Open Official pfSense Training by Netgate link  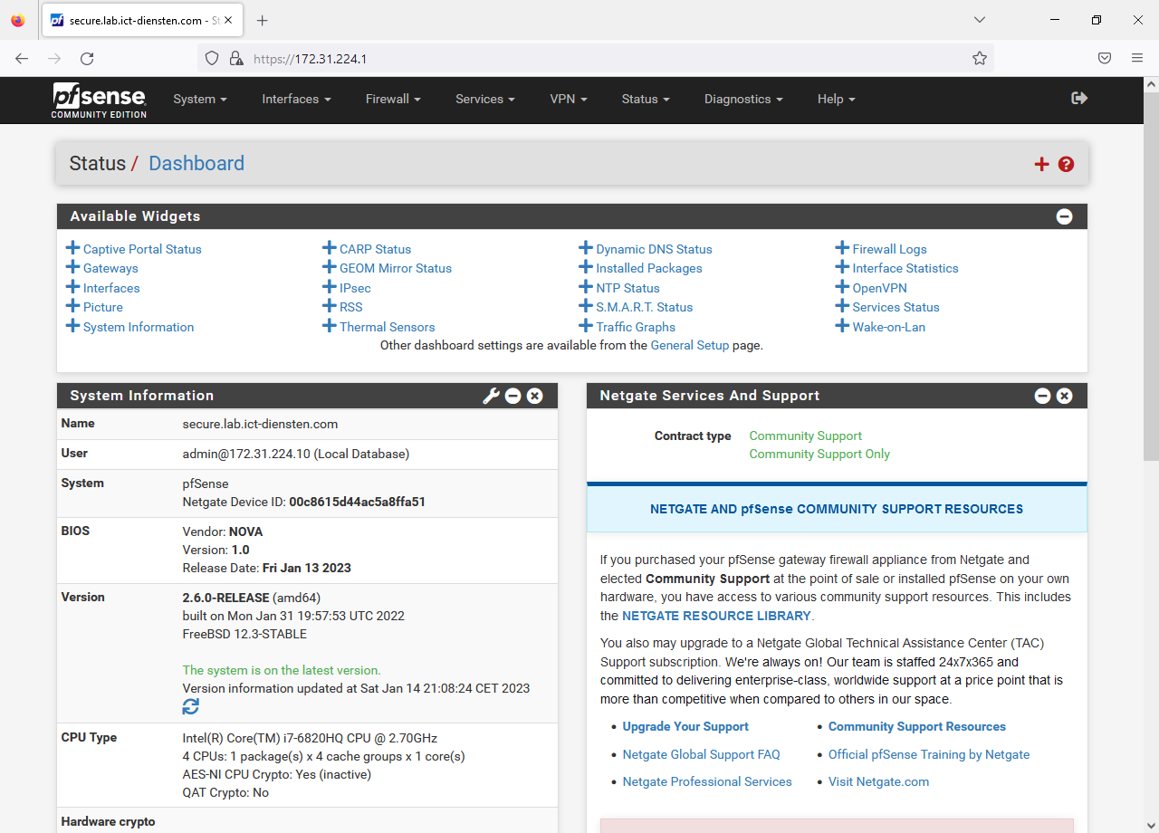[929, 754]
